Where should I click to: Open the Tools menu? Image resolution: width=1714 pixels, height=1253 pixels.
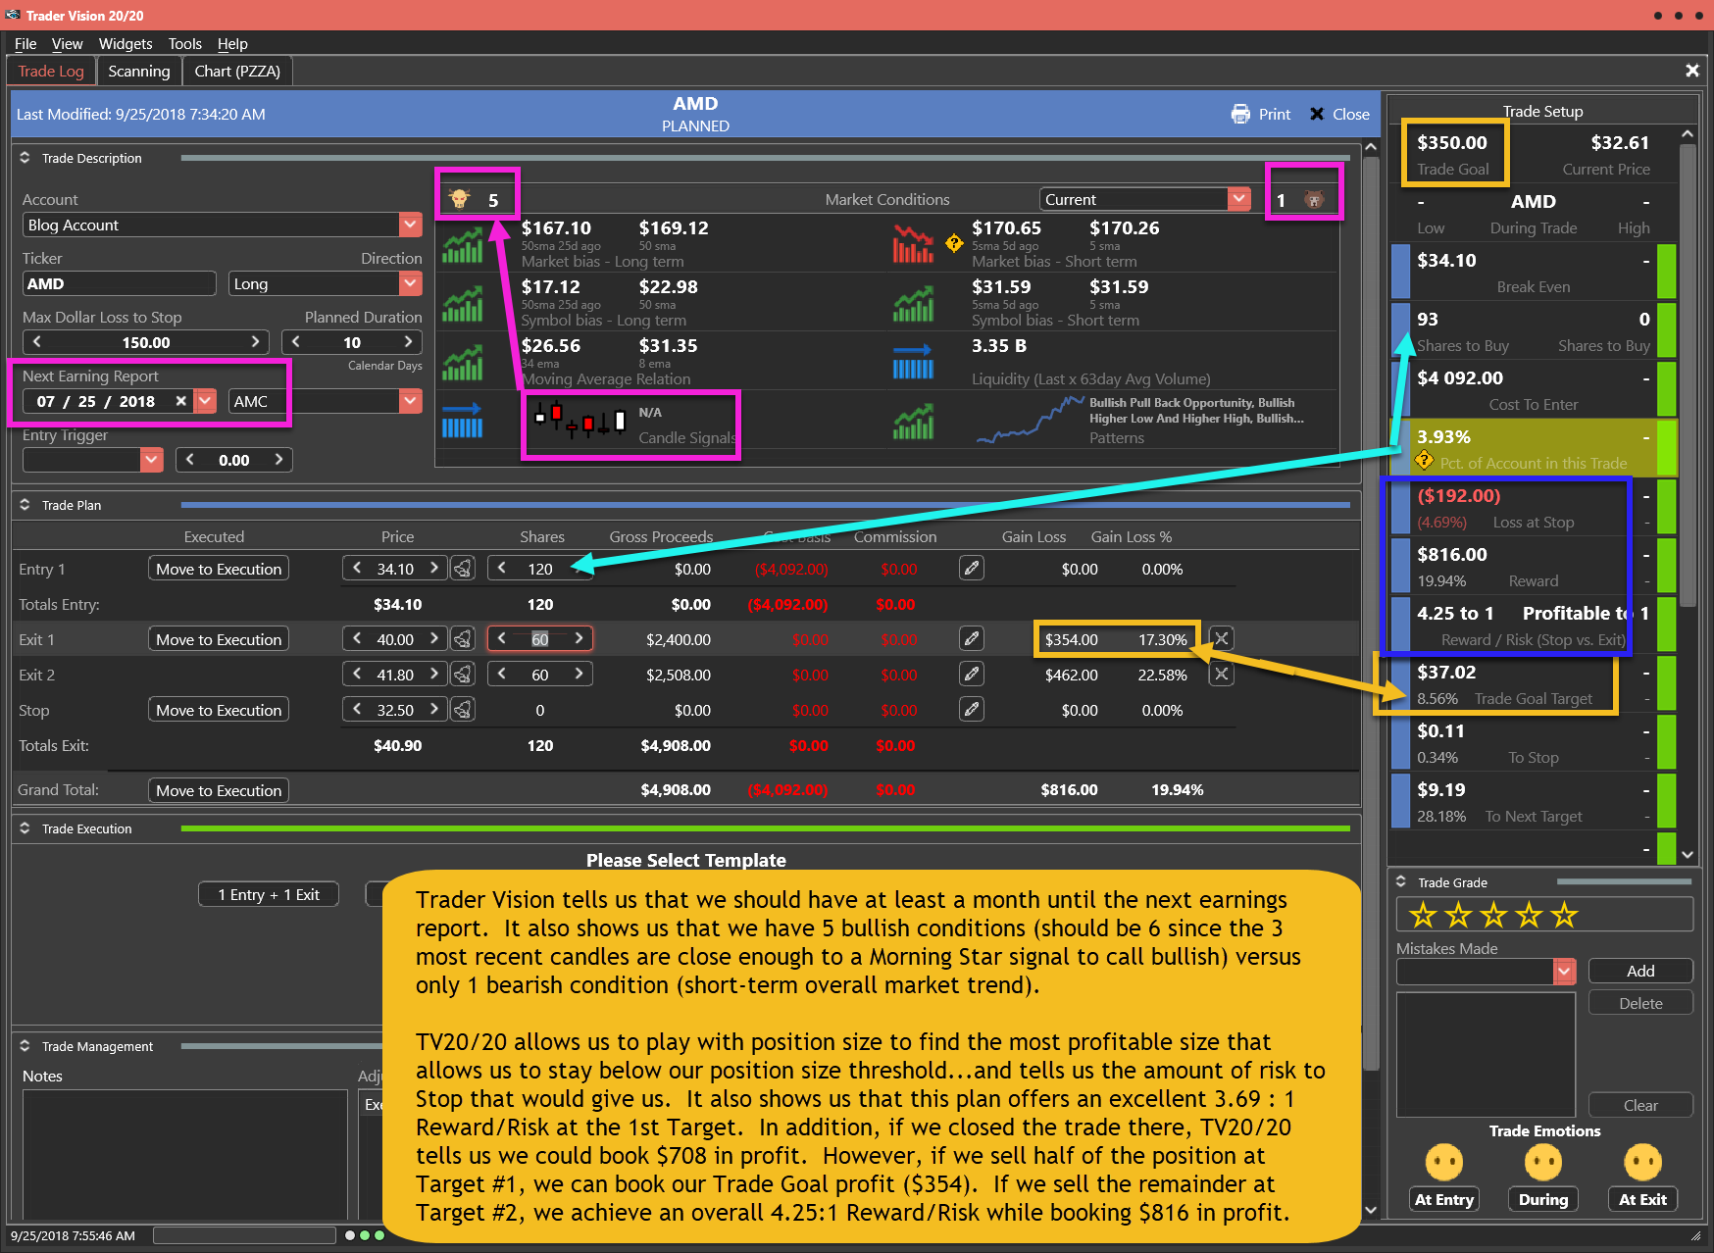[184, 43]
